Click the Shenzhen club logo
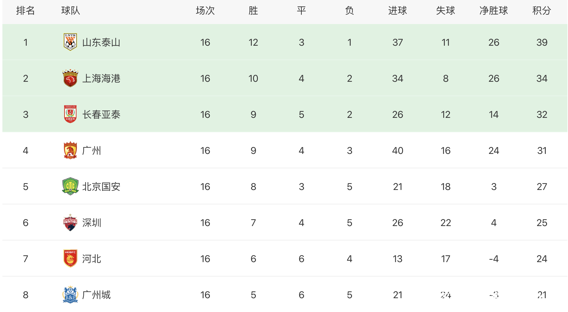The width and height of the screenshot is (568, 312). 70,222
